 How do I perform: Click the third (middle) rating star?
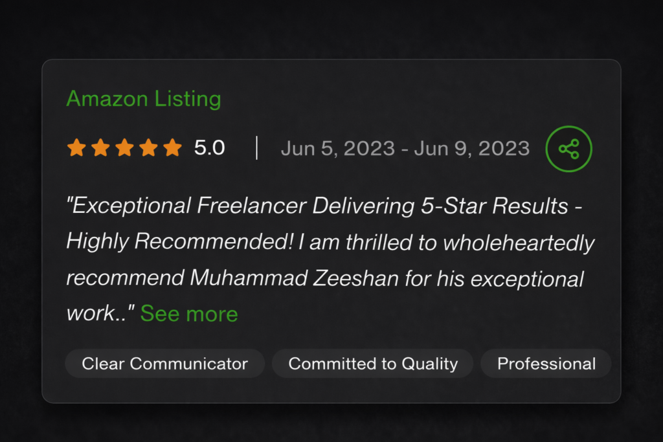point(124,148)
